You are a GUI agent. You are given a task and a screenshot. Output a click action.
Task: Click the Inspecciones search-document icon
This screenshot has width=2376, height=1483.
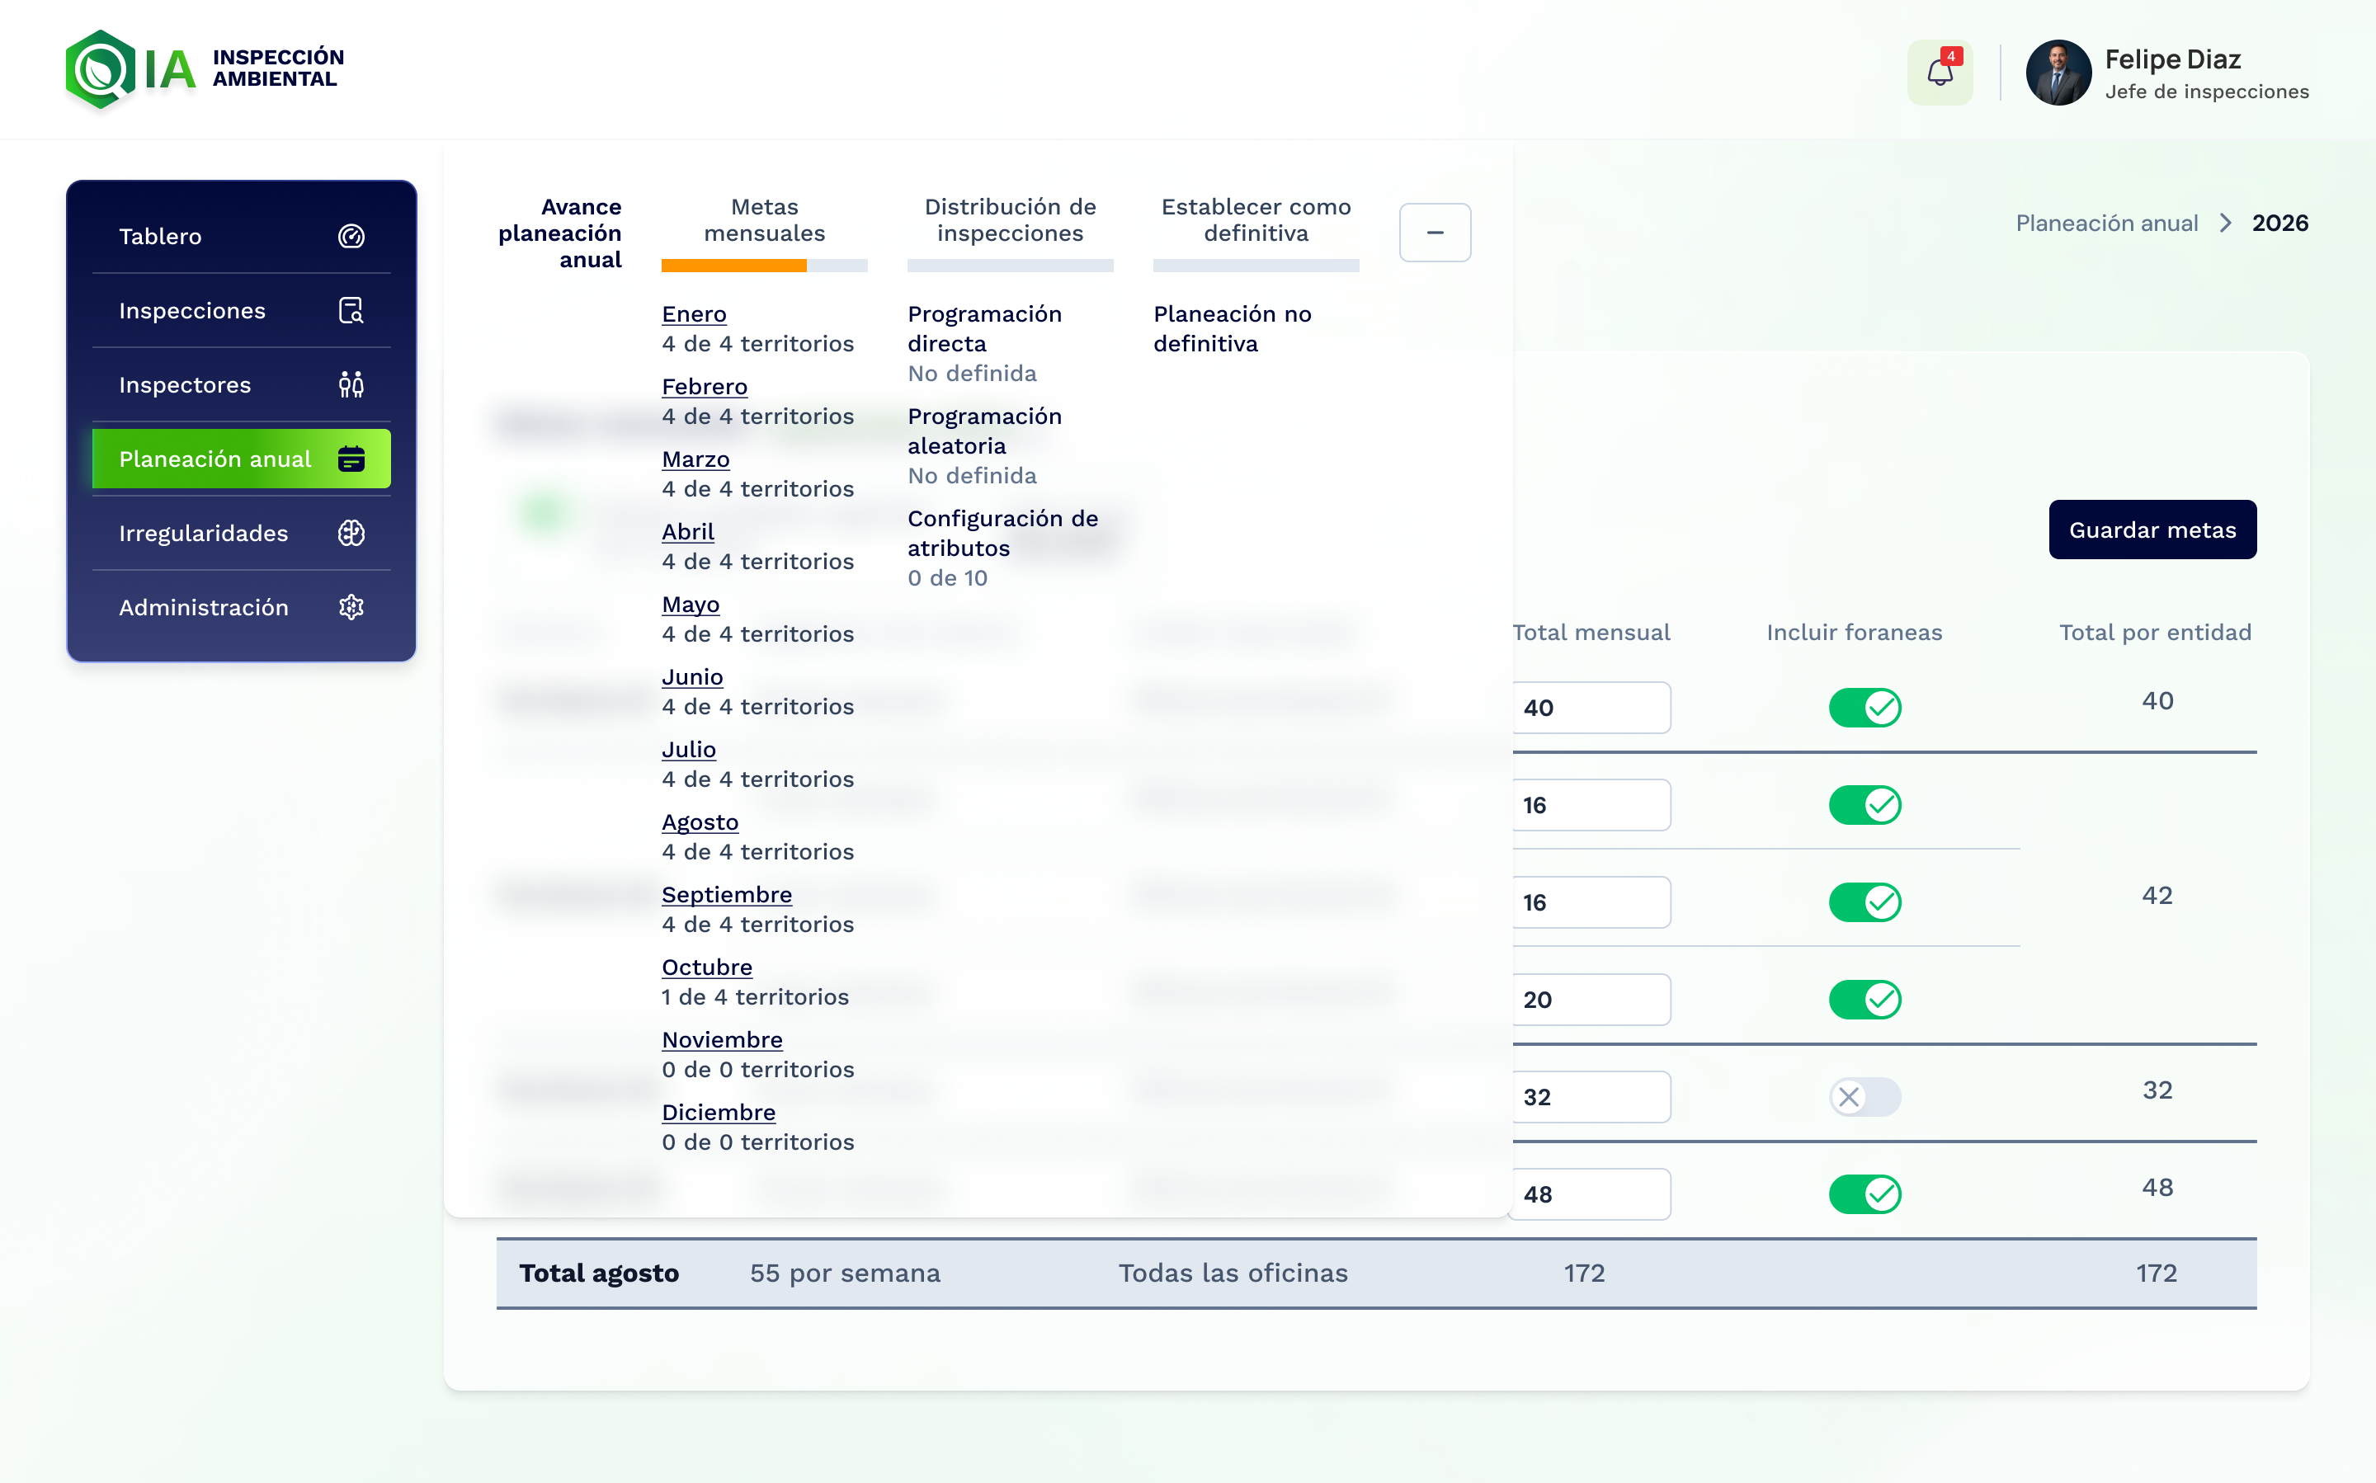(351, 311)
